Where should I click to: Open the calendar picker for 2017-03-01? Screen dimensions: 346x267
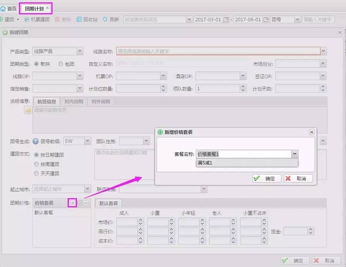[227, 19]
